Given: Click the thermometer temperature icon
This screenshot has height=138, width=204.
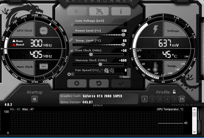Looking at the screenshot, I should click(x=155, y=67).
